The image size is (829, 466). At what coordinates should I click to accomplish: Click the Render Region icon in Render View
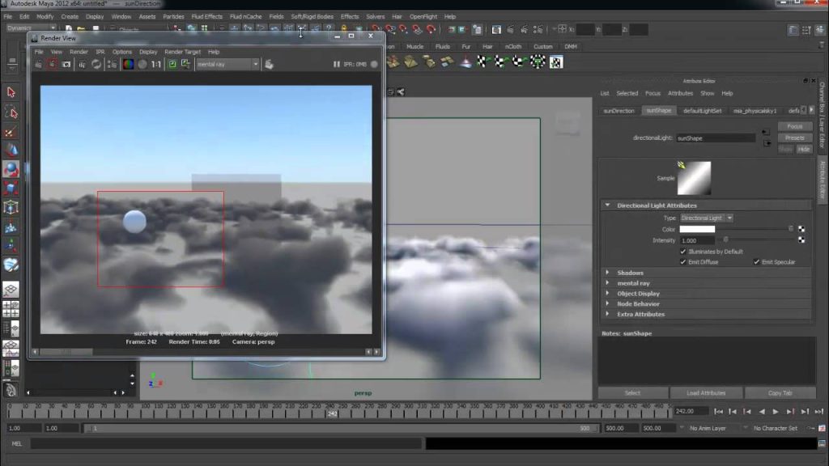(x=52, y=65)
